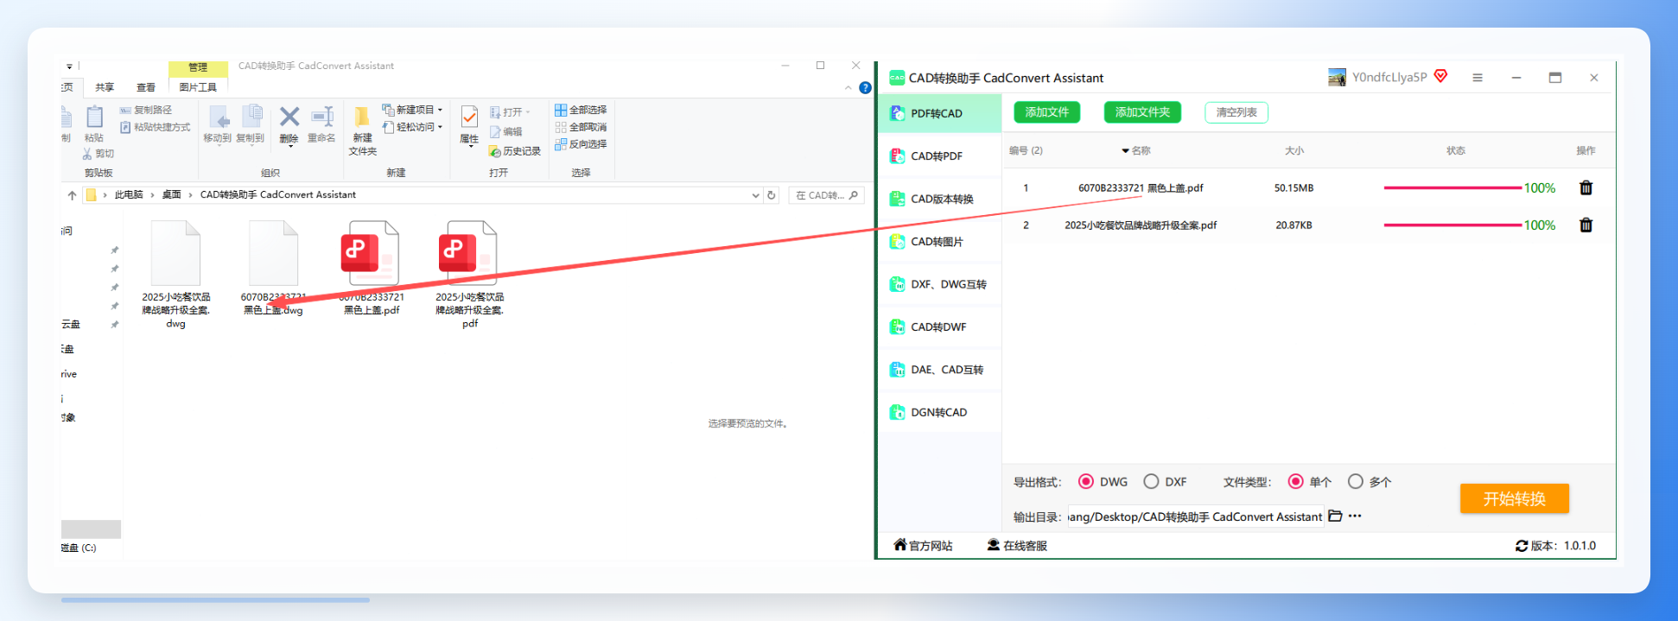Open the PDF转CAD conversion mode
Image resolution: width=1678 pixels, height=621 pixels.
tap(939, 113)
